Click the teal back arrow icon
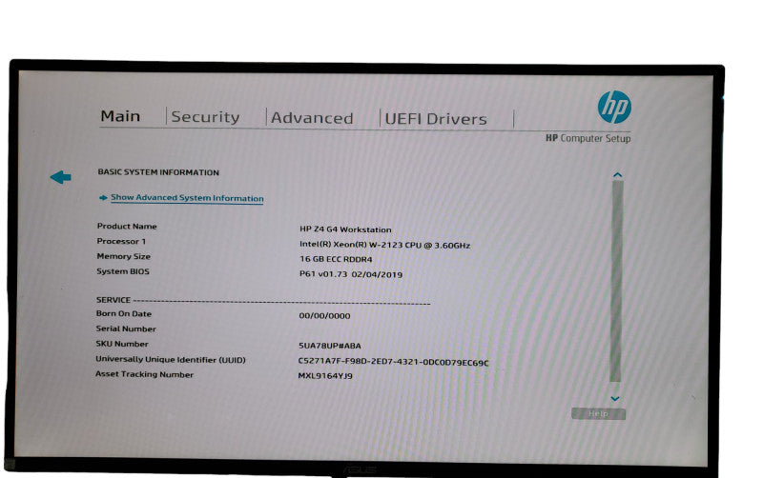 tap(61, 177)
